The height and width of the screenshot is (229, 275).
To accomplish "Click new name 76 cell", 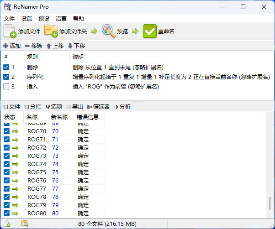I will (55, 181).
